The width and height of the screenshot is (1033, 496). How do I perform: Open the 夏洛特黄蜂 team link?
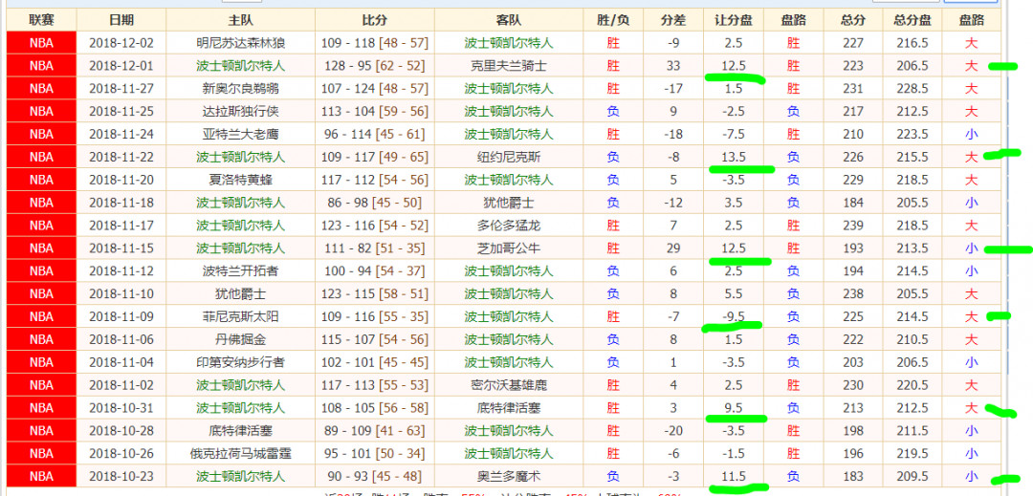click(240, 180)
